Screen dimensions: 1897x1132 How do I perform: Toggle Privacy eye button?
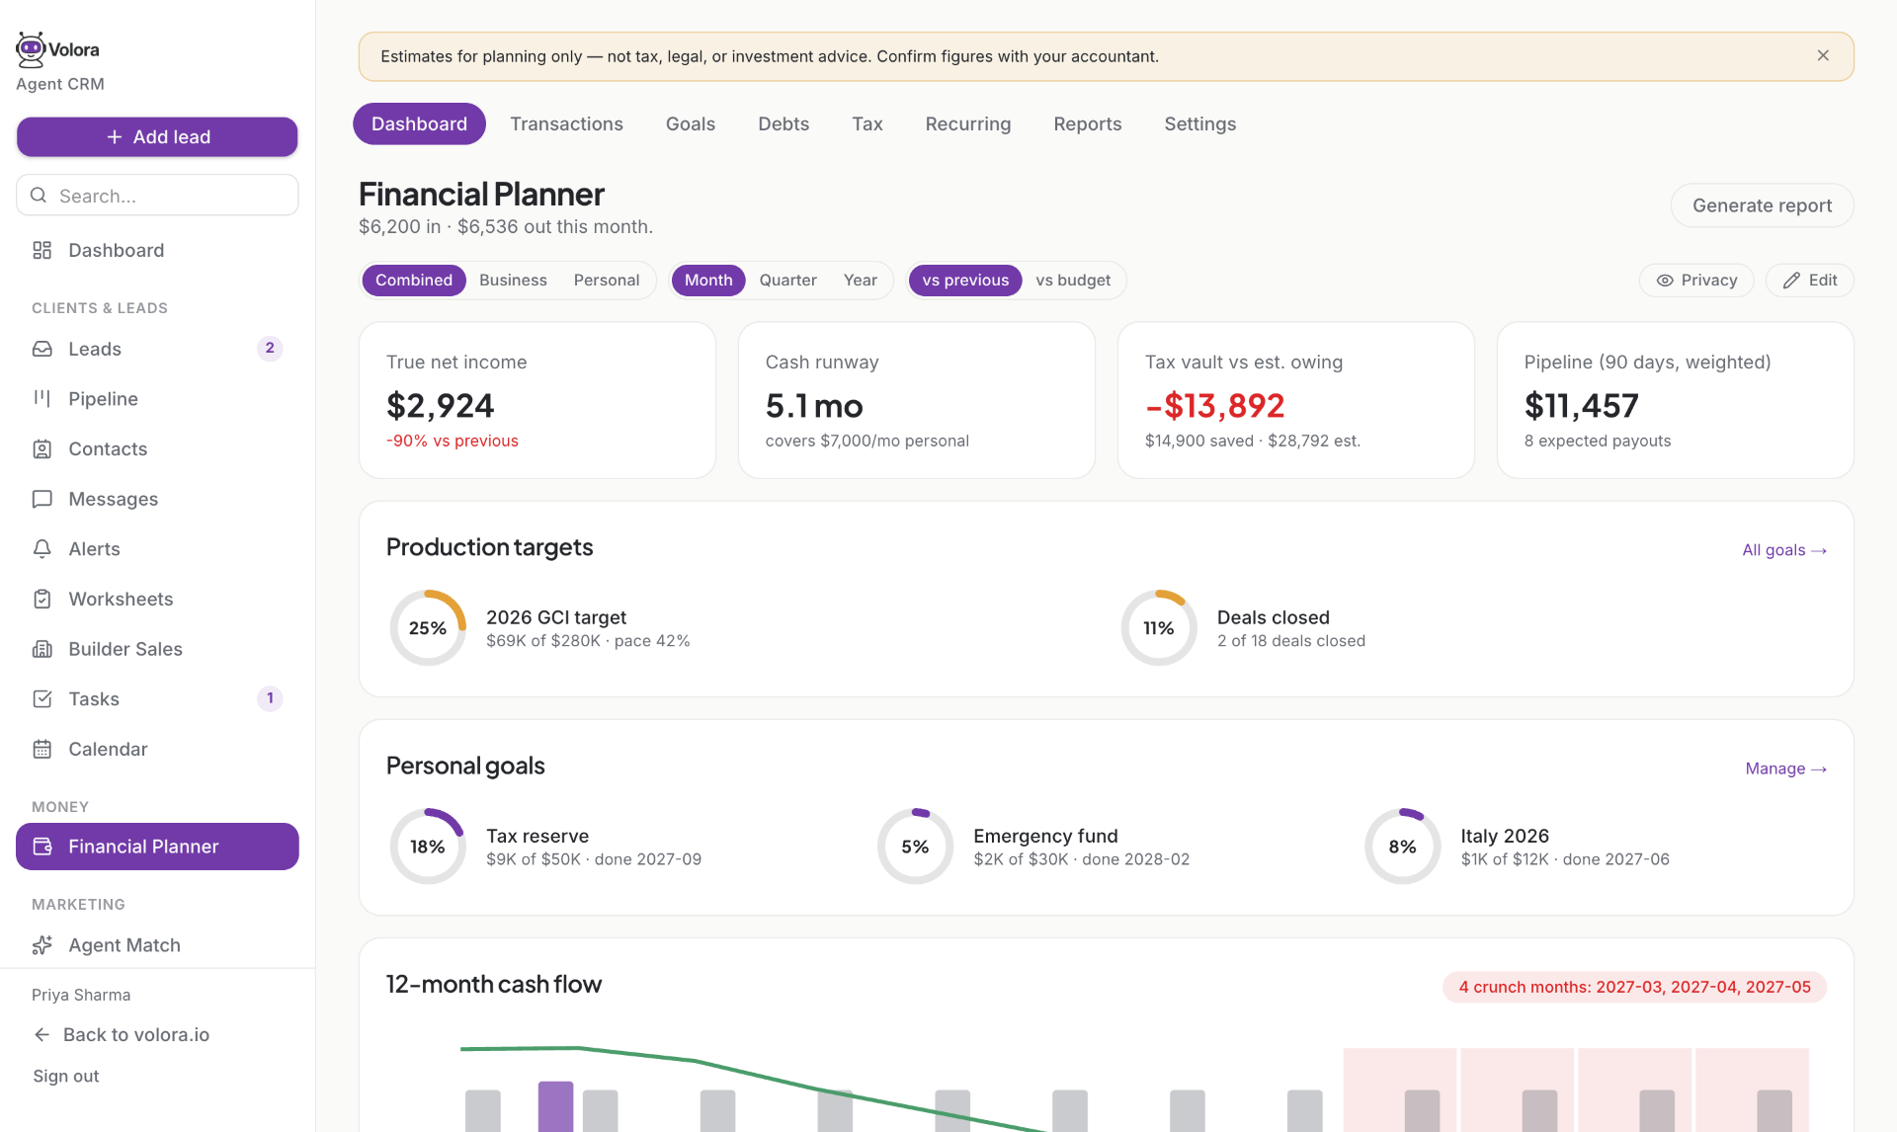1695,281
